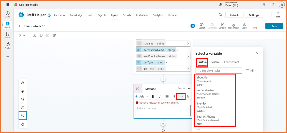Open the RE account avatar in header

[x=281, y=5]
